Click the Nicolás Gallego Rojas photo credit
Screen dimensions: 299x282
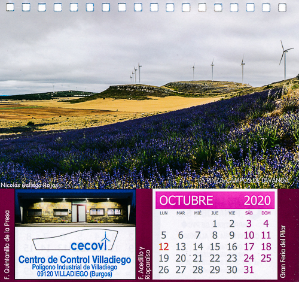point(29,185)
